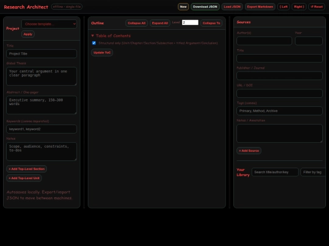The height and width of the screenshot is (246, 329).
Task: Click the Update ToC button
Action: (x=102, y=52)
